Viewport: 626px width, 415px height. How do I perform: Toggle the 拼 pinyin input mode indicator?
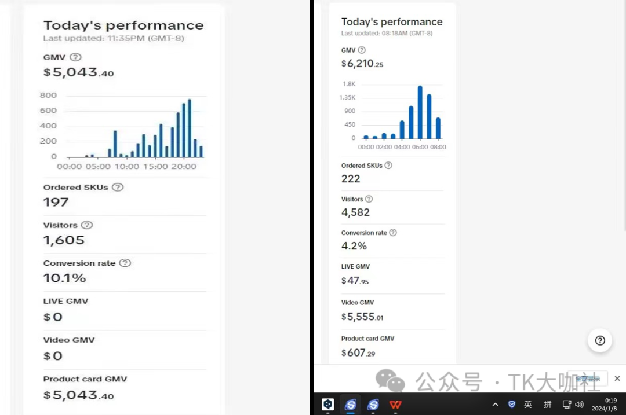tap(547, 404)
